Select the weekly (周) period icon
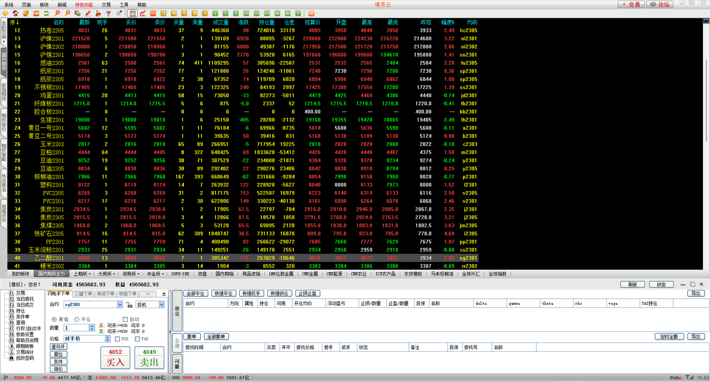This screenshot has height=382, width=710. (x=174, y=13)
